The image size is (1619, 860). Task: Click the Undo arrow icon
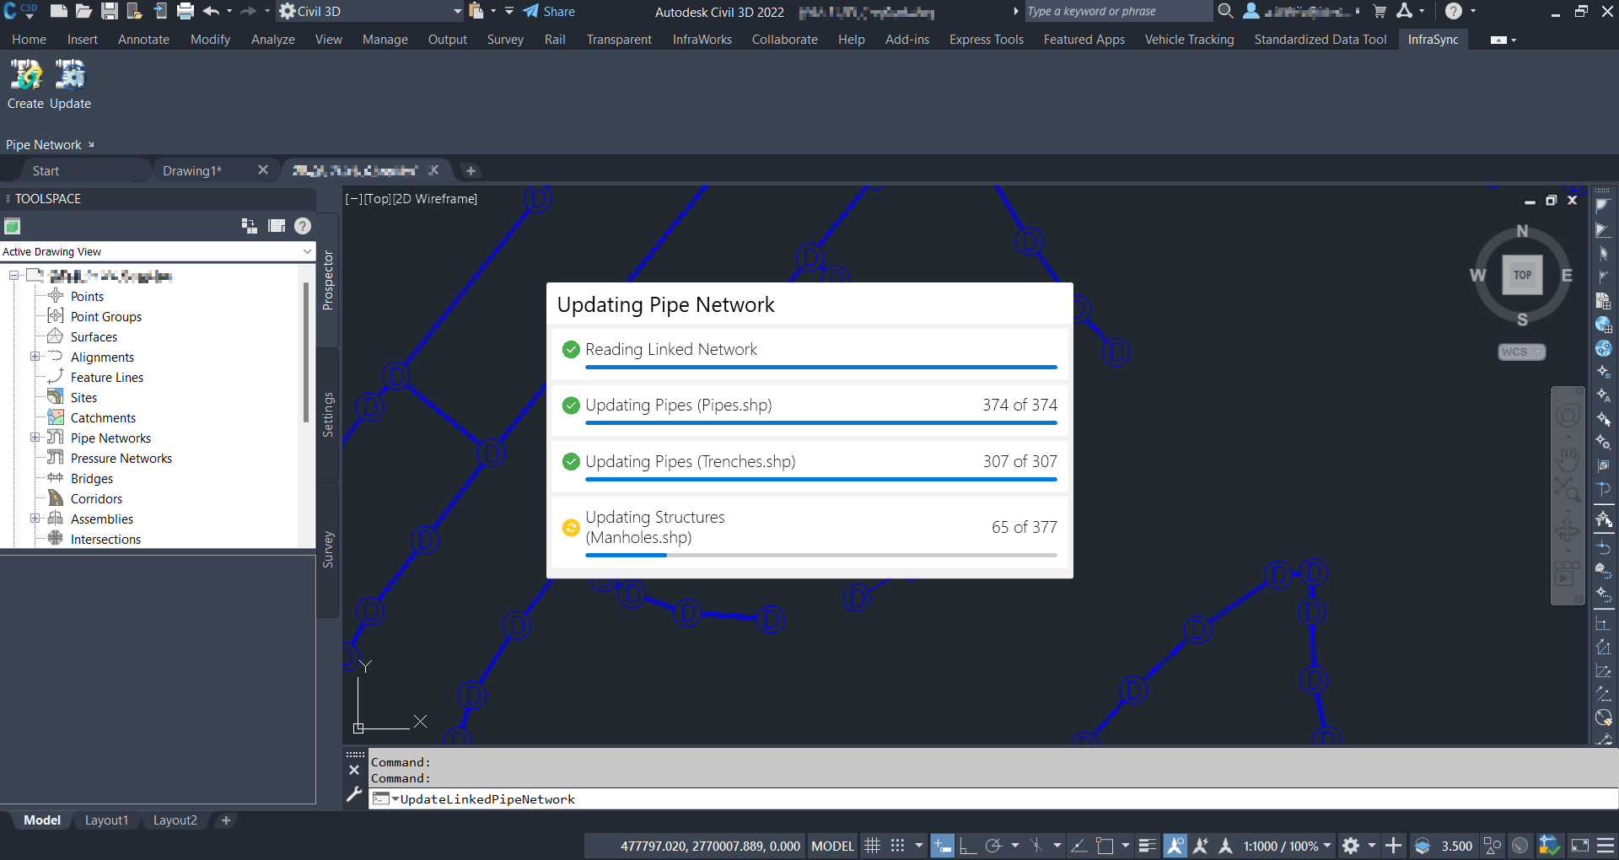click(211, 11)
